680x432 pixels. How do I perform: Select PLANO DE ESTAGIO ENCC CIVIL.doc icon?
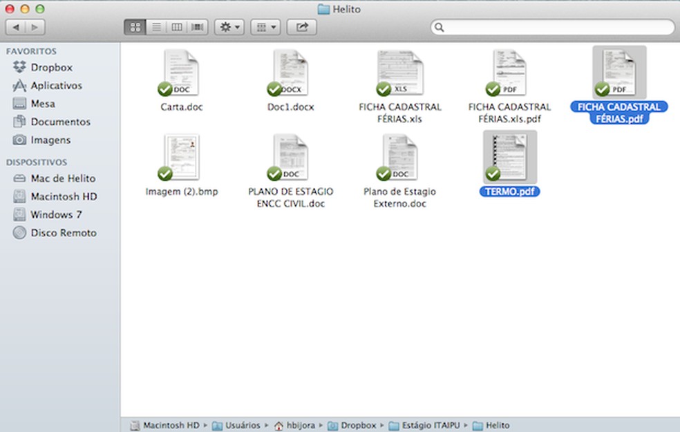(x=290, y=157)
